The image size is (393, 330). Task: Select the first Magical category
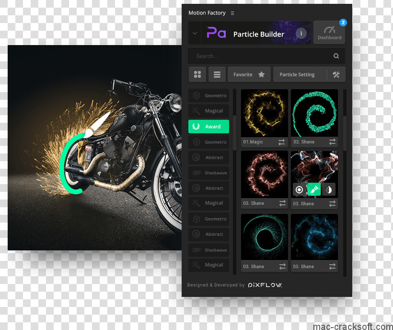click(208, 111)
